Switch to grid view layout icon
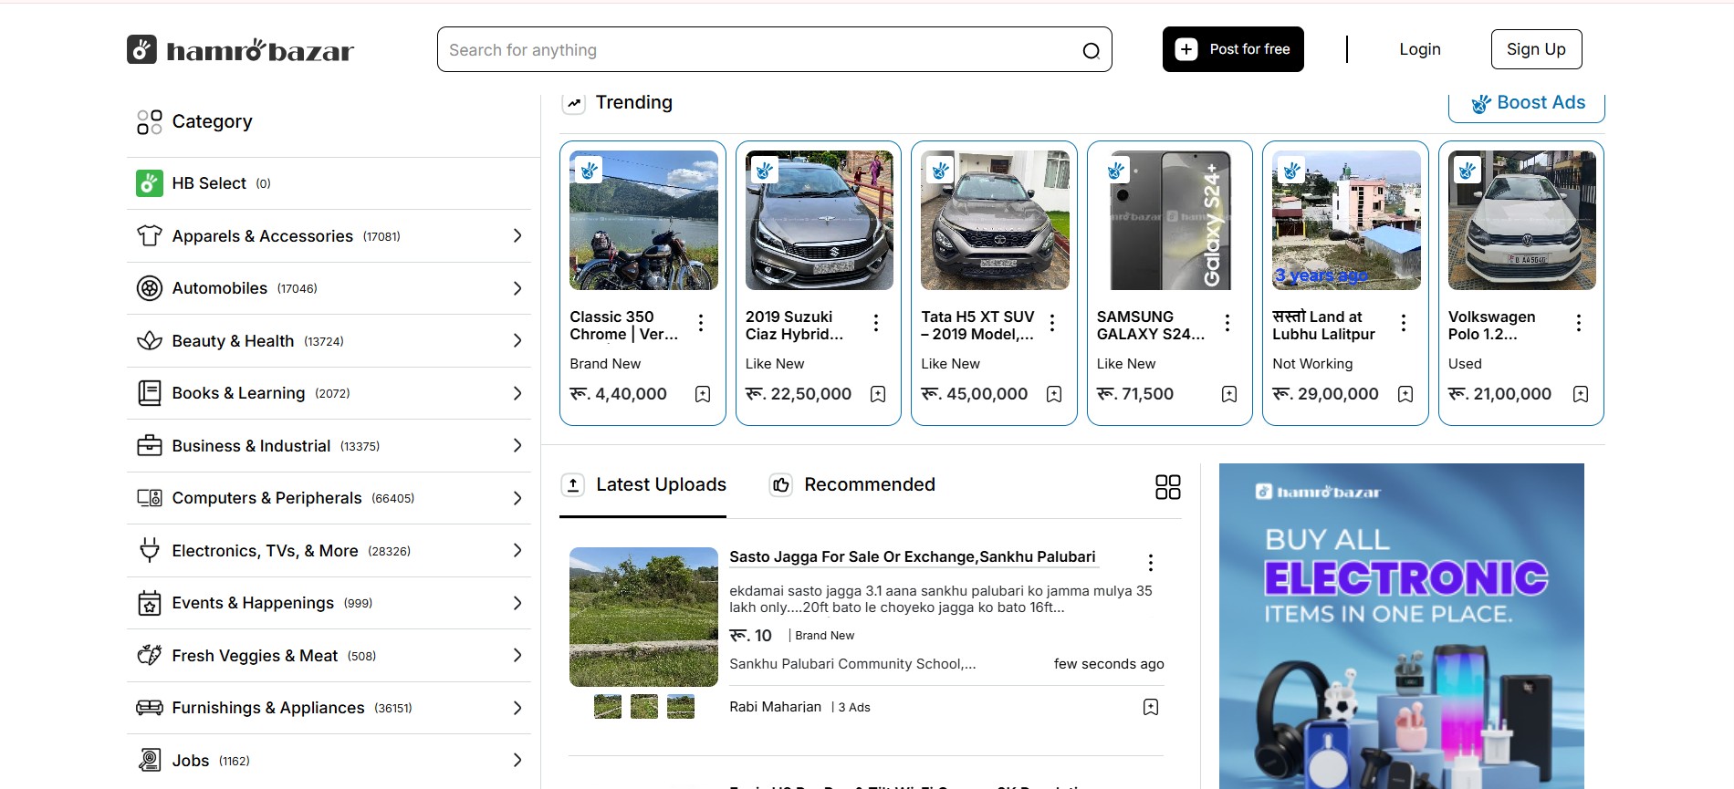Screen dimensions: 1734x789 click(x=1168, y=487)
